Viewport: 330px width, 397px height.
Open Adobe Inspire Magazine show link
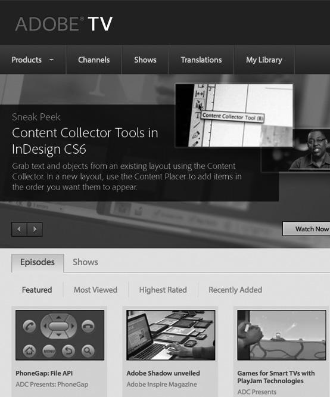pyautogui.click(x=161, y=384)
